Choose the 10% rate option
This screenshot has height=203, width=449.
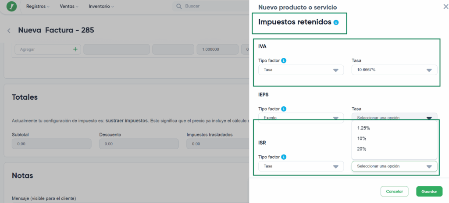(x=362, y=139)
